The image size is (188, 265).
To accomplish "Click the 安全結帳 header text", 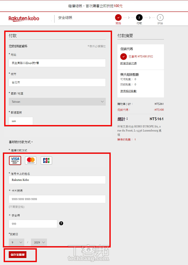I will (x=65, y=18).
